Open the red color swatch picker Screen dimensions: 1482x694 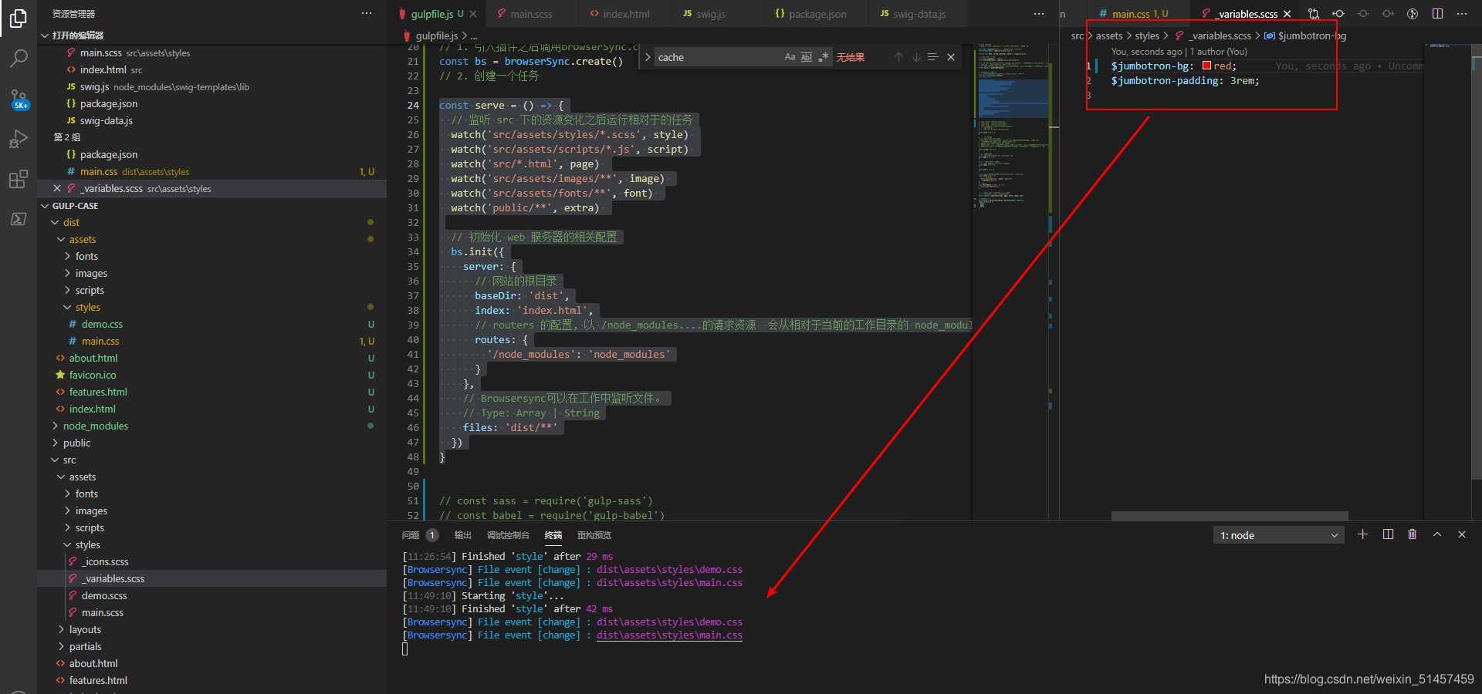point(1206,66)
